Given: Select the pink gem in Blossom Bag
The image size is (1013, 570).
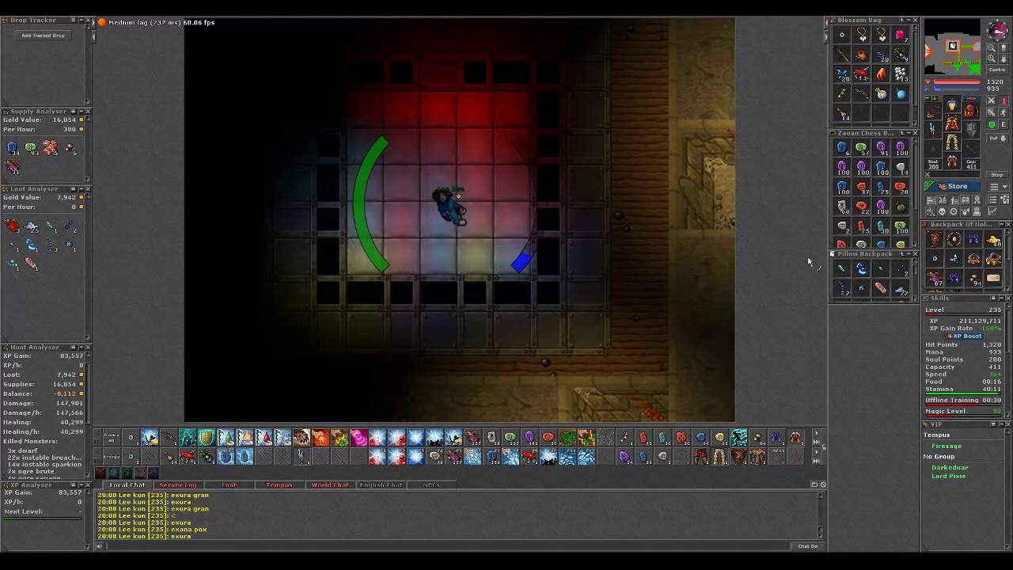Looking at the screenshot, I should (901, 35).
